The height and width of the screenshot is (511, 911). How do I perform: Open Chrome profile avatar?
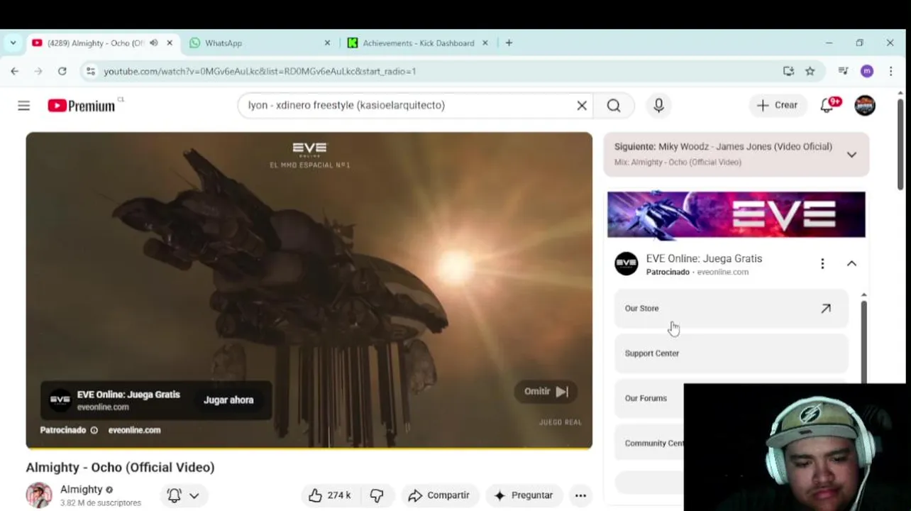(866, 71)
